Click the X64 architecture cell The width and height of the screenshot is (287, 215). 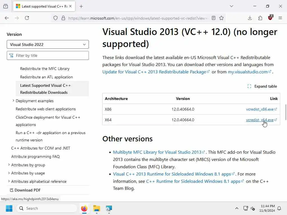point(108,120)
